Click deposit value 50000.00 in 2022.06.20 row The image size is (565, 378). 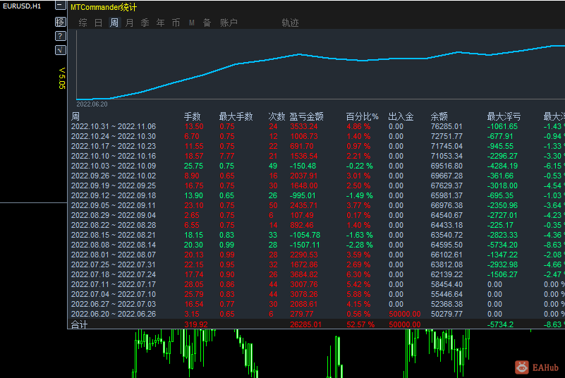coord(405,314)
